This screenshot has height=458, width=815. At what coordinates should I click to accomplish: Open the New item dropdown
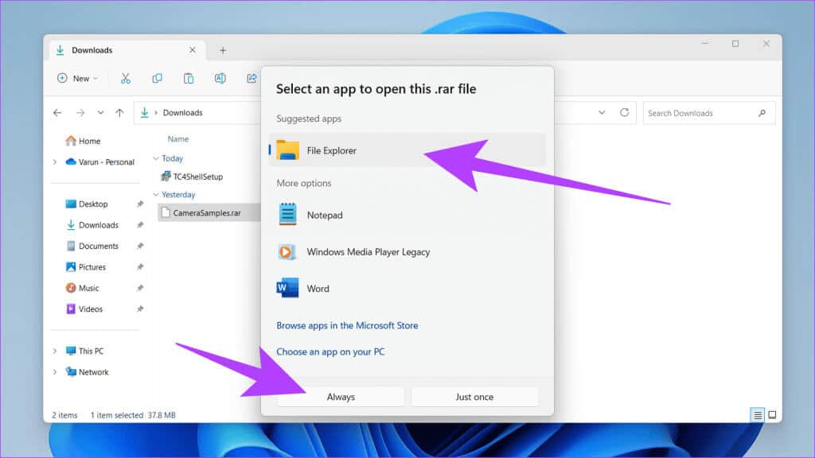[x=77, y=78]
